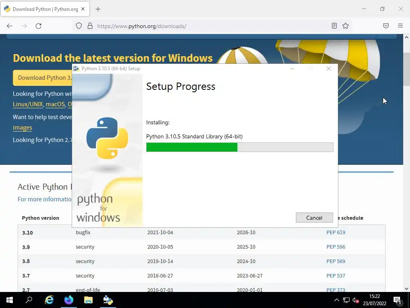Click the page scrollbar up arrow

coord(406,37)
